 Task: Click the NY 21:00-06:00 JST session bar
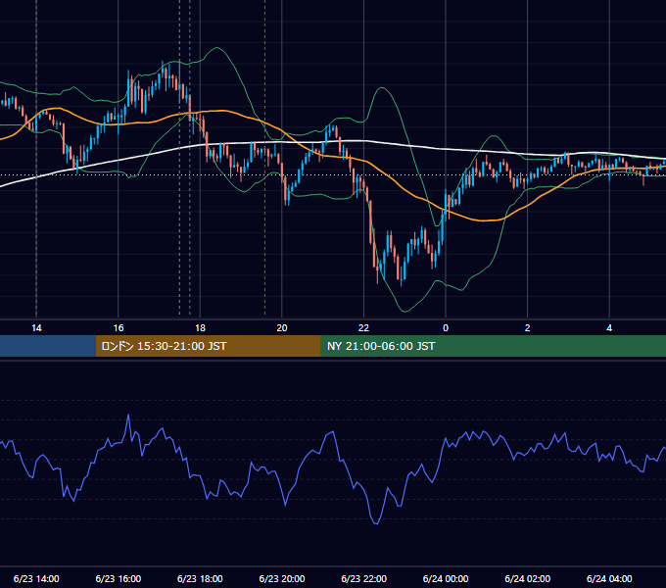493,346
